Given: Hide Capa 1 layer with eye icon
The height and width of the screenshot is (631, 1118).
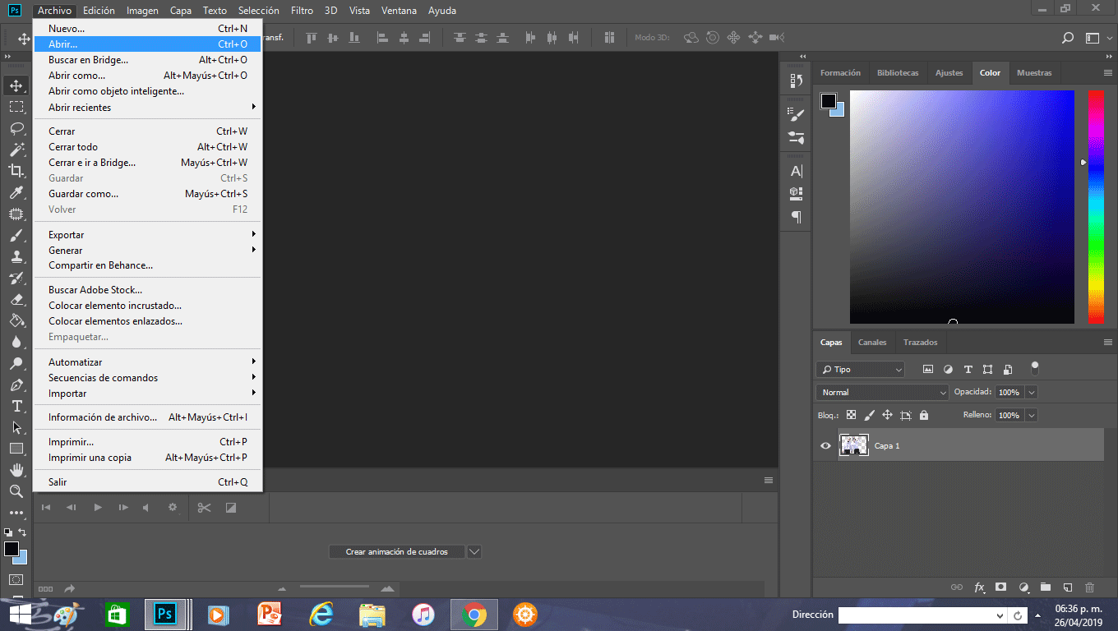Looking at the screenshot, I should 825,446.
